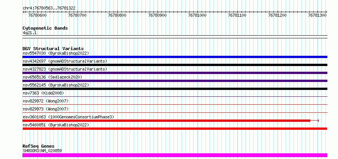Viewport: 338px width, 159px height.
Task: Select the blue nsv5547030 variant bar
Action: (175, 57)
